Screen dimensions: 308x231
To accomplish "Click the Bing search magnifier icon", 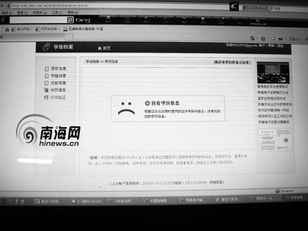I will 70,20.
